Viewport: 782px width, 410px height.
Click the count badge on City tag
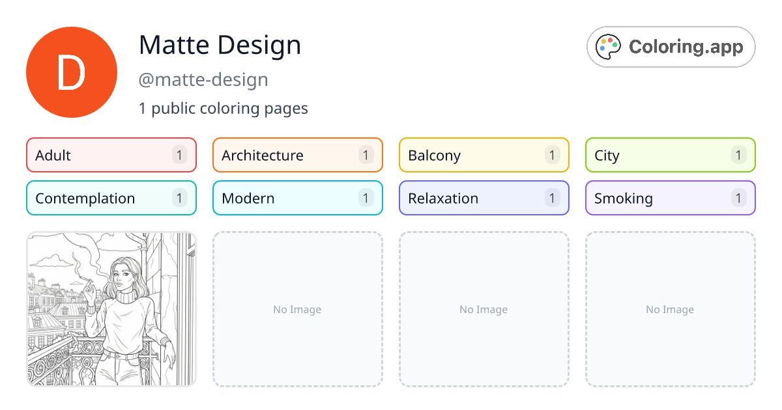click(x=739, y=155)
